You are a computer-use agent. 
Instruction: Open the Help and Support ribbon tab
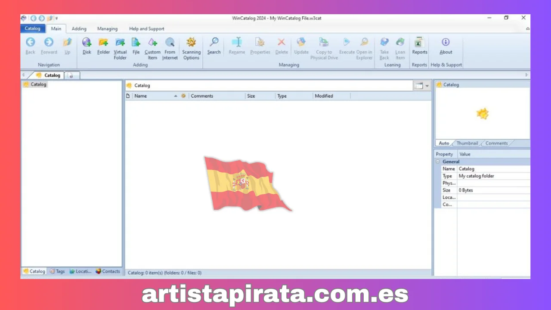[x=147, y=29]
